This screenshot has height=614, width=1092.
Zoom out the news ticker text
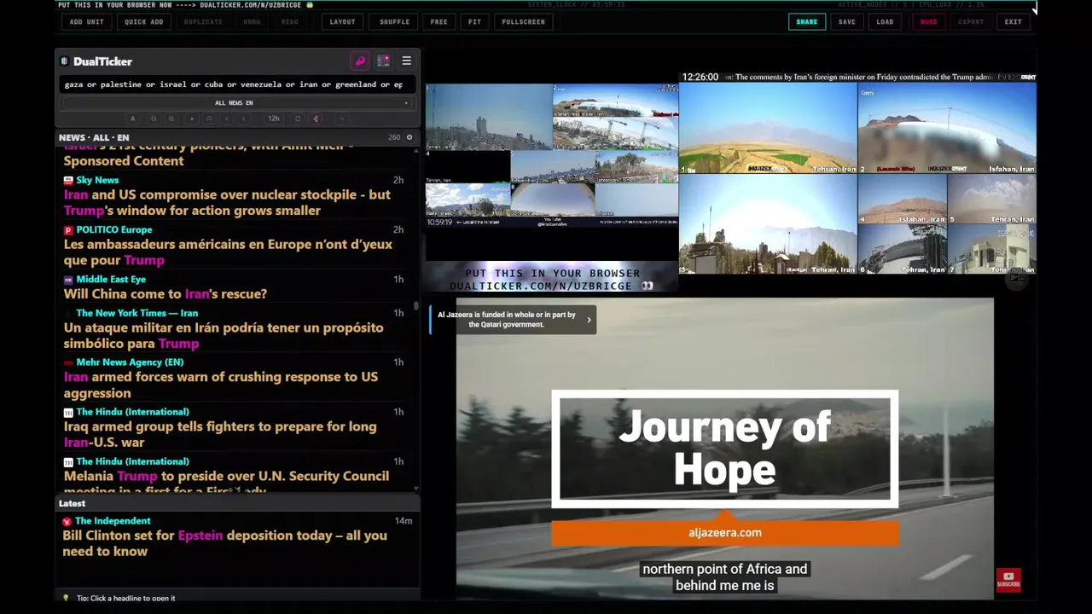coord(154,119)
